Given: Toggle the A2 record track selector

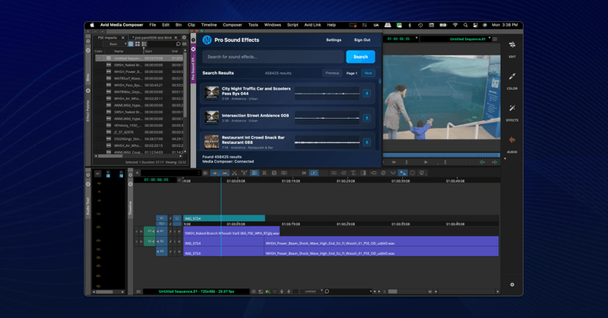Looking at the screenshot, I should tap(162, 241).
